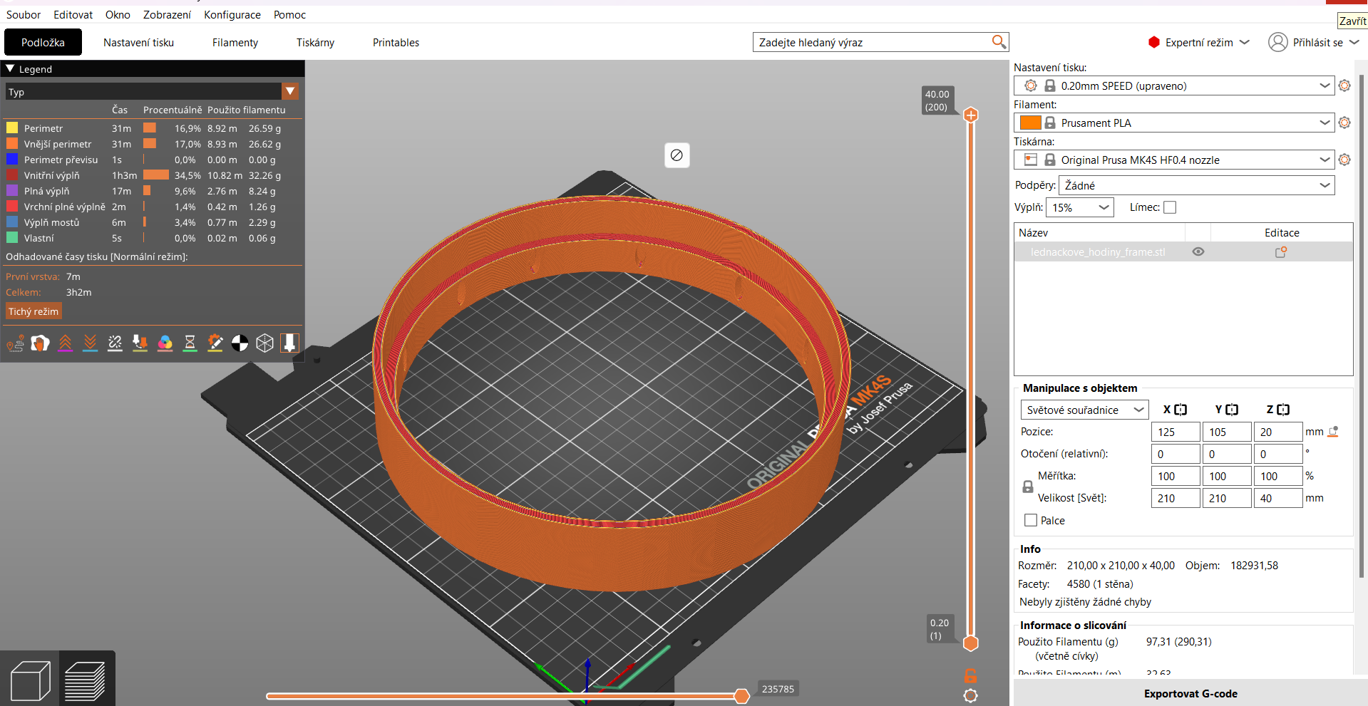
Task: Toggle shells wireframe cube icon
Action: [x=264, y=343]
